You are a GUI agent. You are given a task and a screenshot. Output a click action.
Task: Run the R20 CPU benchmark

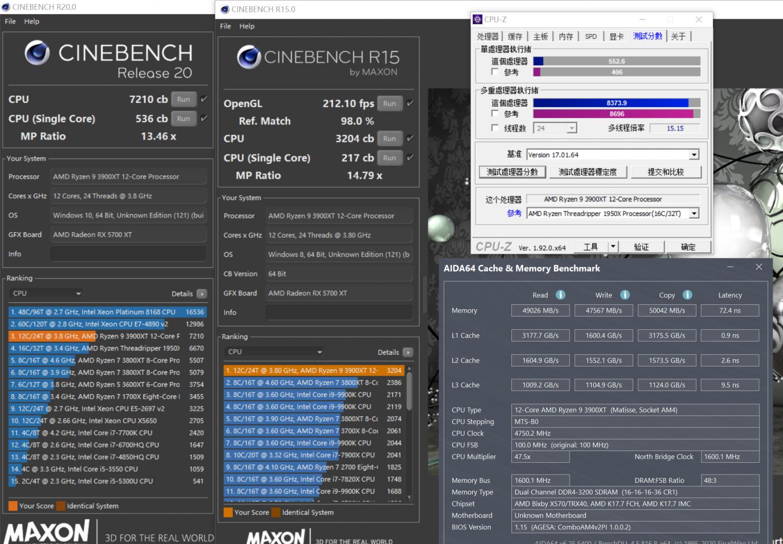(x=184, y=99)
